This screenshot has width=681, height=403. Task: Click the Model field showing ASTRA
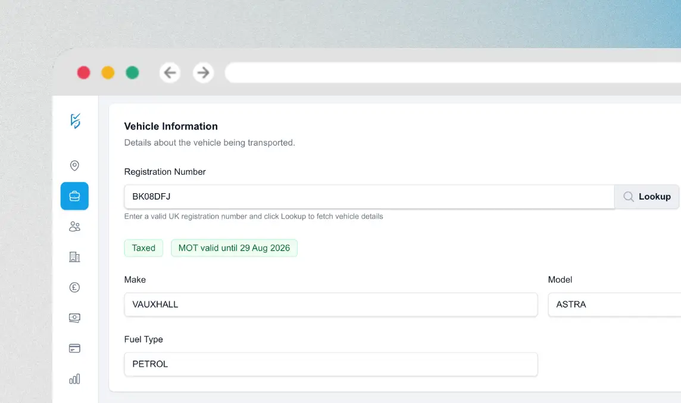coord(614,304)
